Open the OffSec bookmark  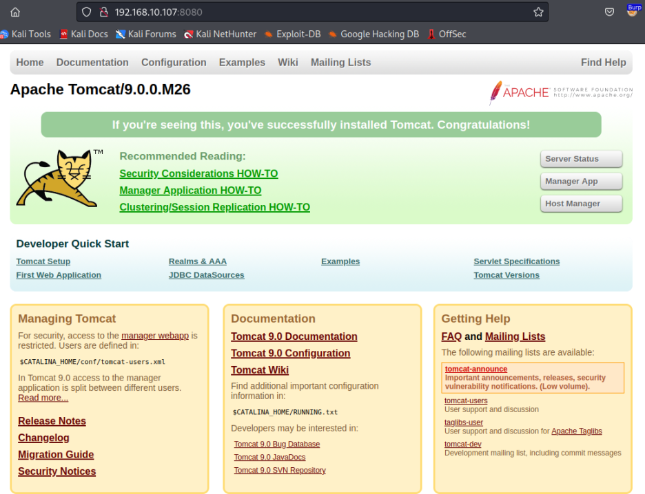(x=447, y=34)
